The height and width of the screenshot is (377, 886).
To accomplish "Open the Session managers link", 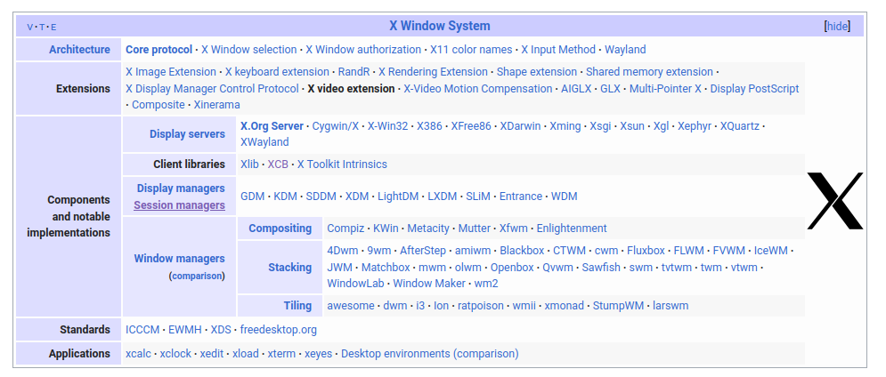I will (179, 205).
